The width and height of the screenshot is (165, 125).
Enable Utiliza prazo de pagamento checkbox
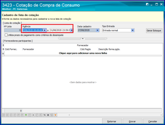6,35
